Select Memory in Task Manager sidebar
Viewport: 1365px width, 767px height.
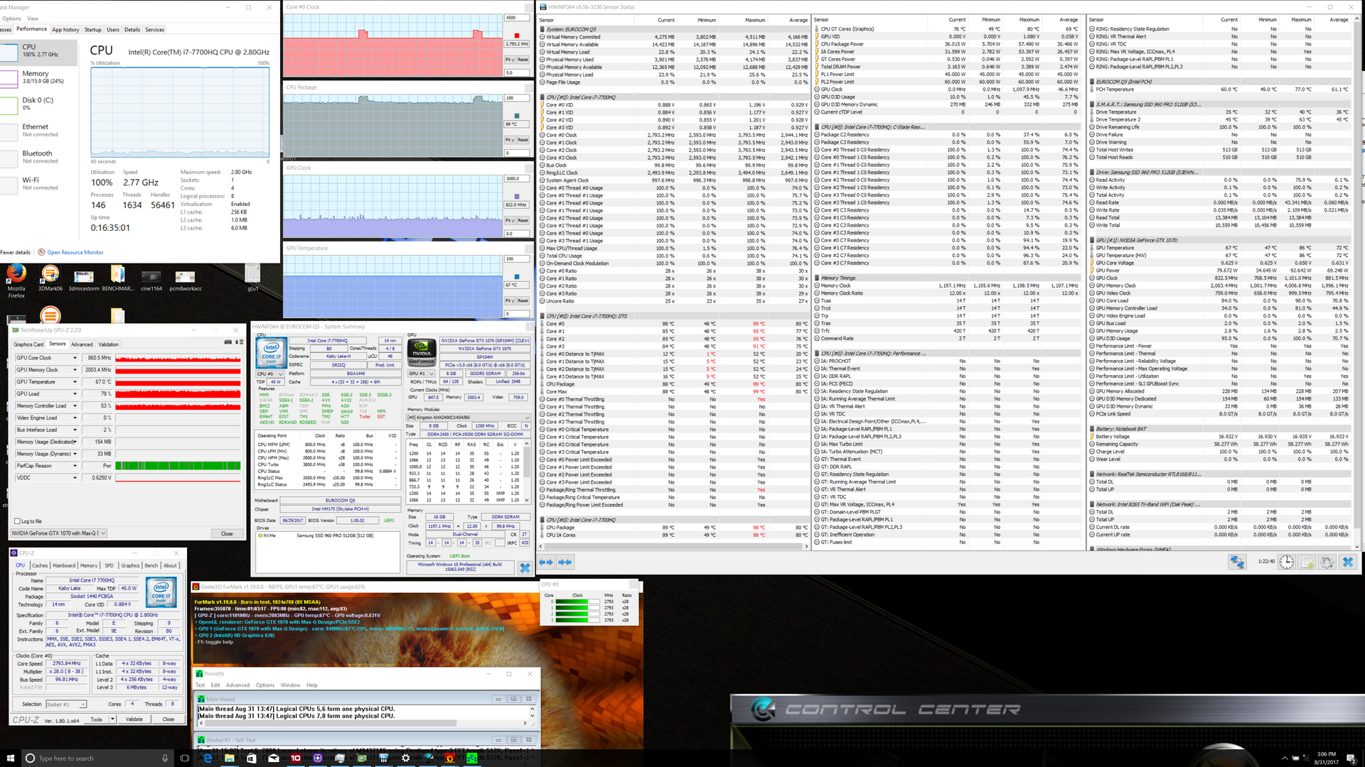[35, 74]
